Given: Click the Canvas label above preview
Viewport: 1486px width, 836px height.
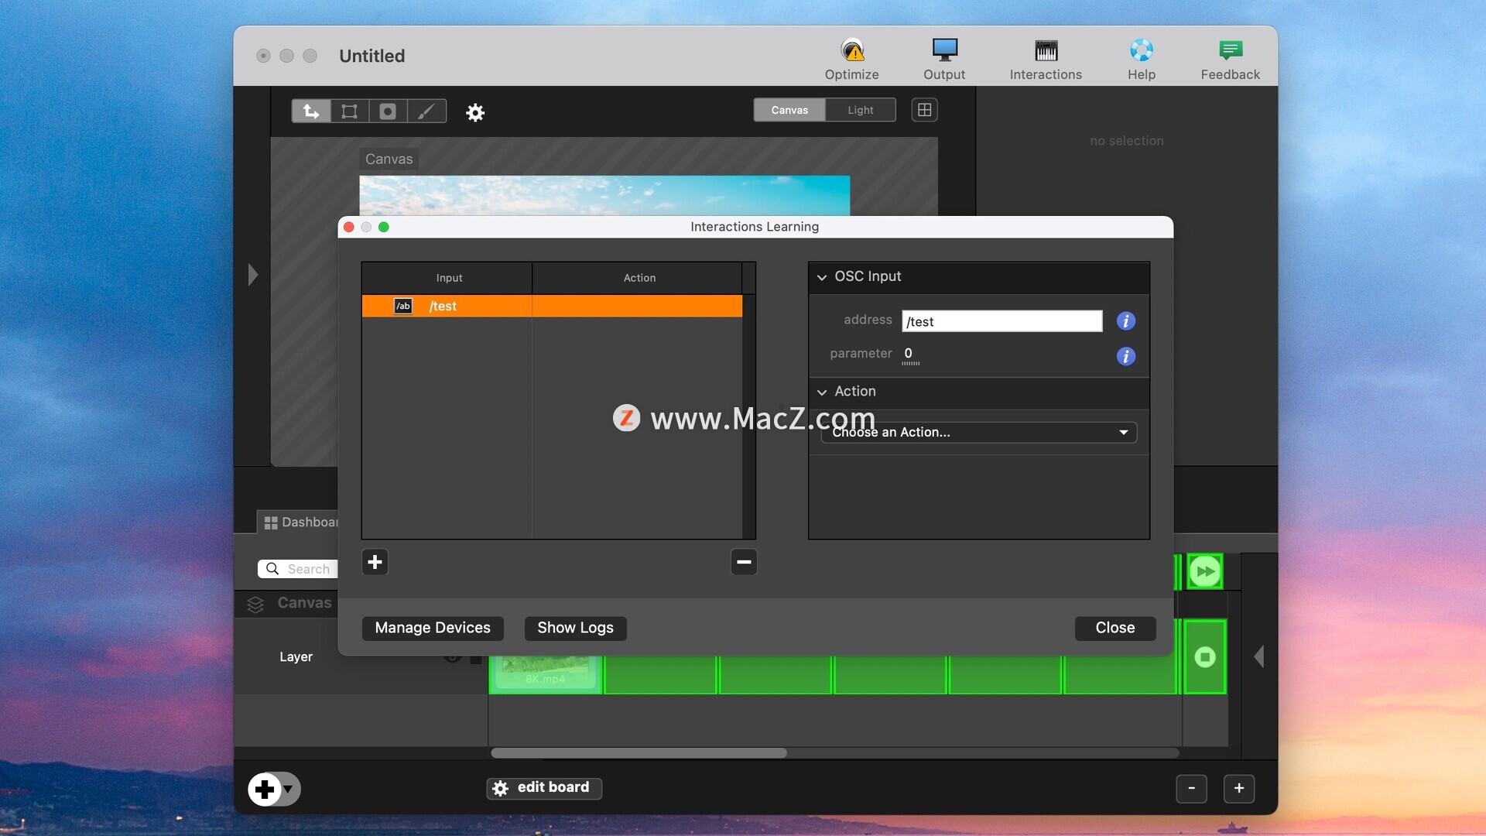Looking at the screenshot, I should [389, 159].
